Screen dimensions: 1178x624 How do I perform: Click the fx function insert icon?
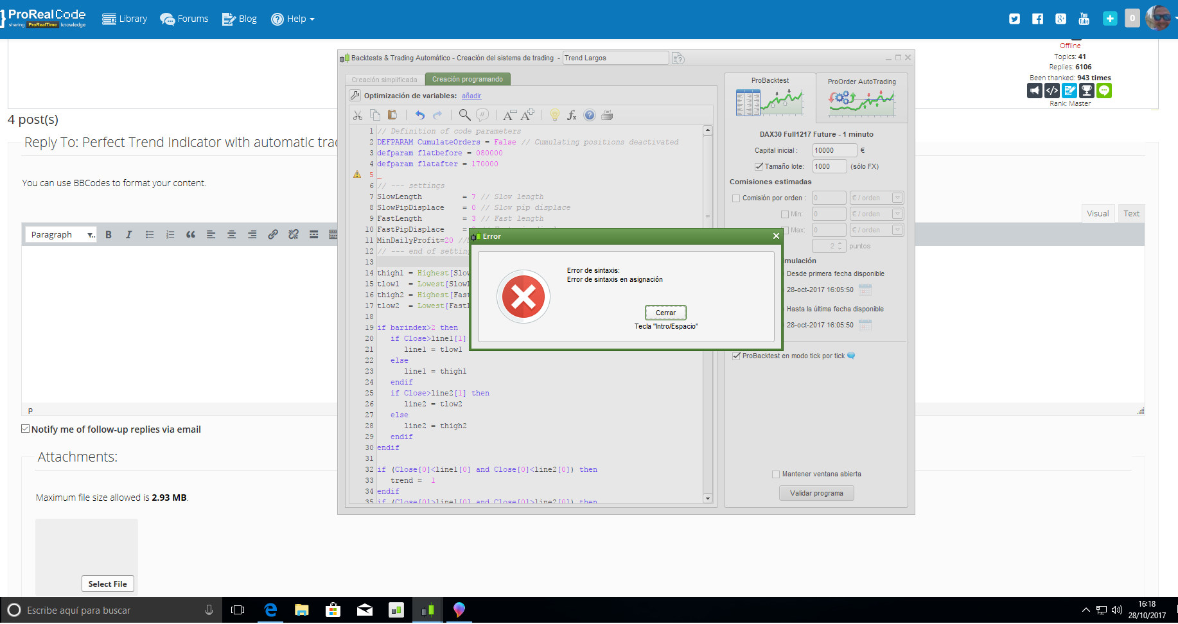(x=572, y=116)
